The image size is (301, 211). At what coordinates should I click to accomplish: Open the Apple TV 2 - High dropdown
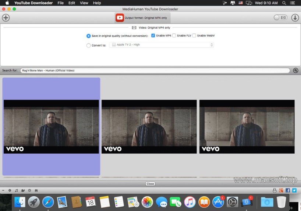[162, 45]
